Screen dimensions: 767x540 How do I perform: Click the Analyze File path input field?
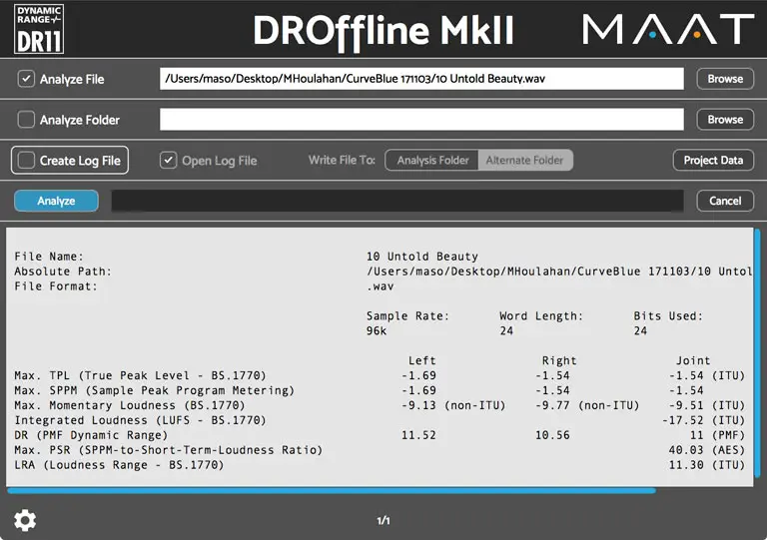point(421,79)
